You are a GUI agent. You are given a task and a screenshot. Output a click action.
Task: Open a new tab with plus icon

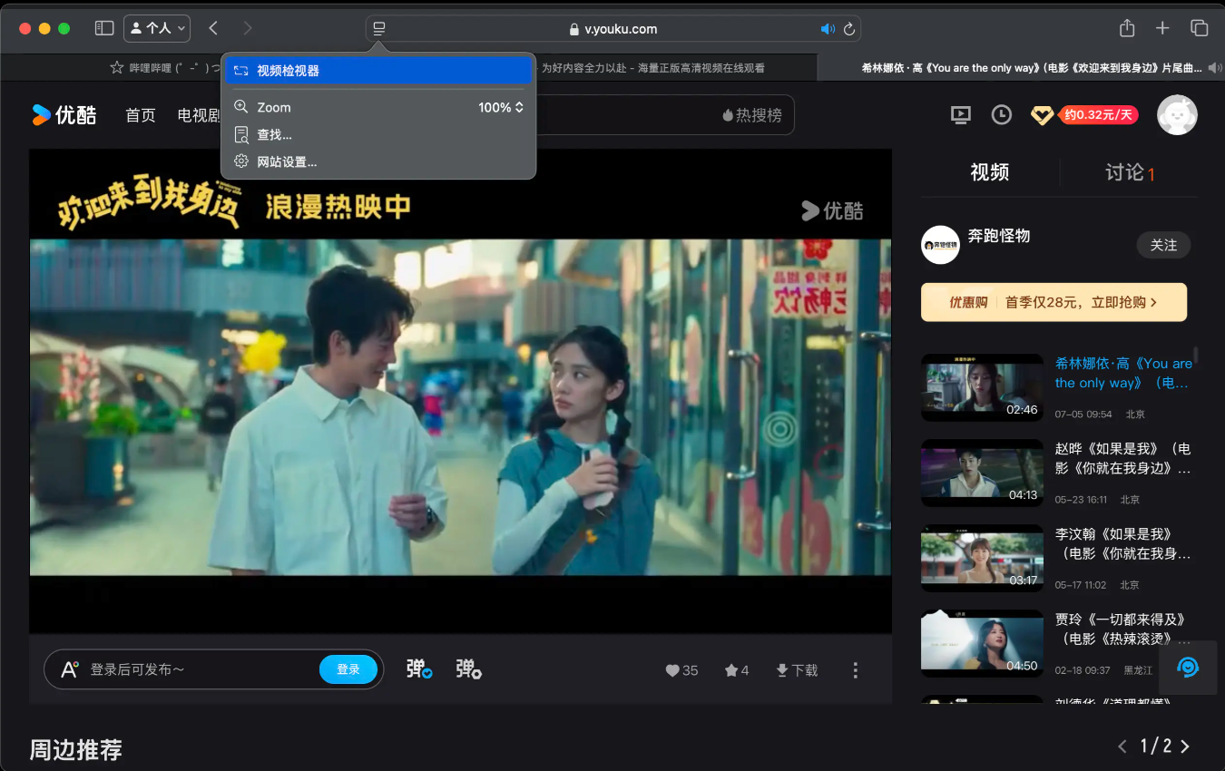click(1162, 28)
